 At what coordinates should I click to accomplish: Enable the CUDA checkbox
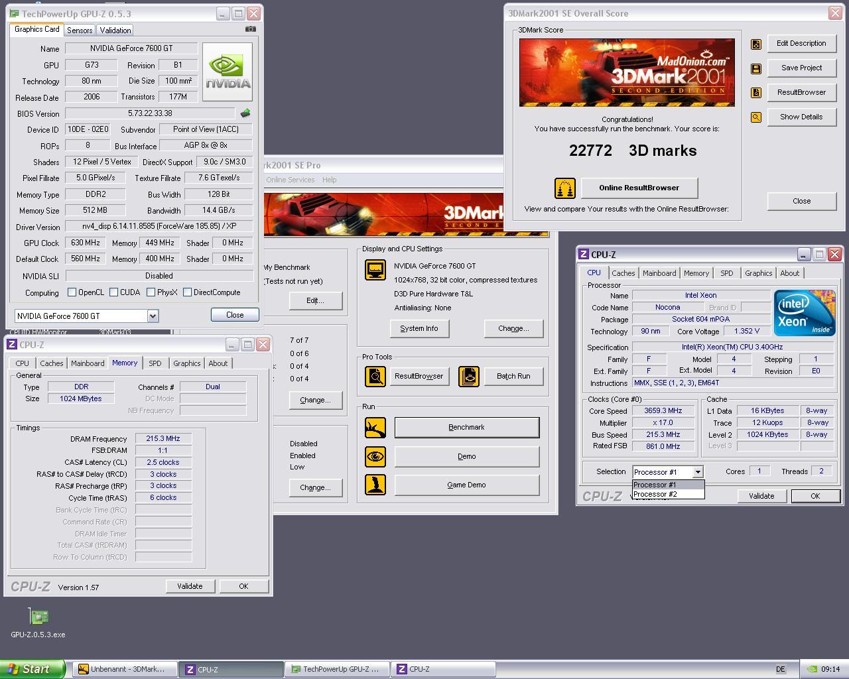click(x=113, y=292)
